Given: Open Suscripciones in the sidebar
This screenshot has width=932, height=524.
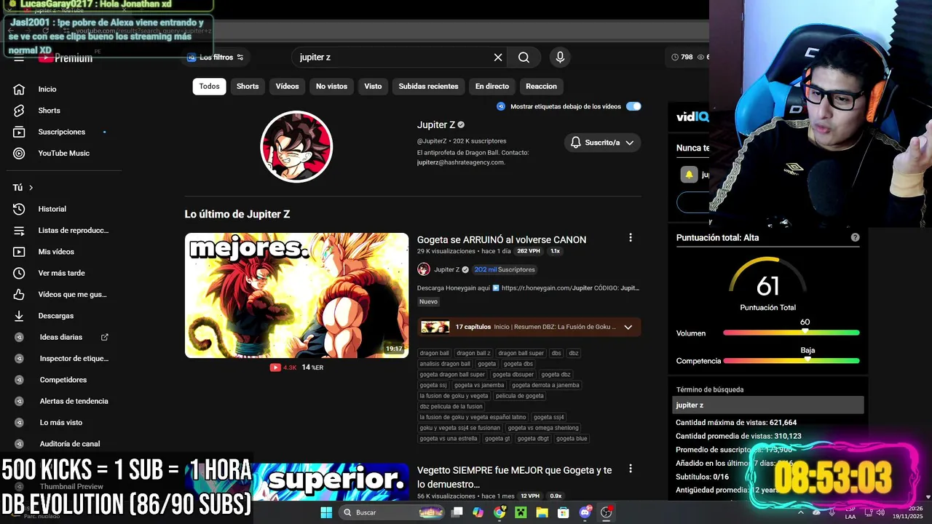Looking at the screenshot, I should pyautogui.click(x=61, y=132).
